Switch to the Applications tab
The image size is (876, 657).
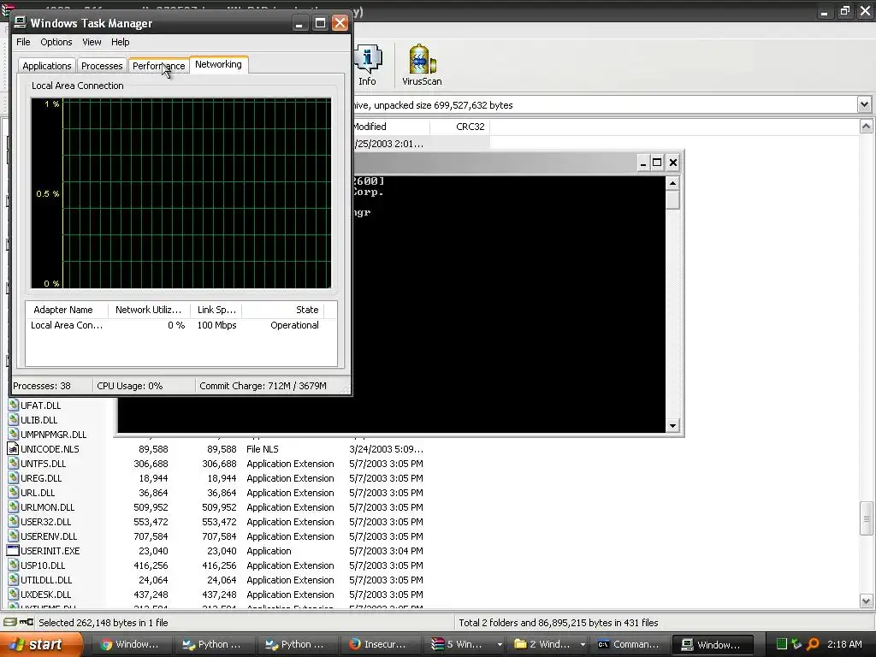[47, 65]
